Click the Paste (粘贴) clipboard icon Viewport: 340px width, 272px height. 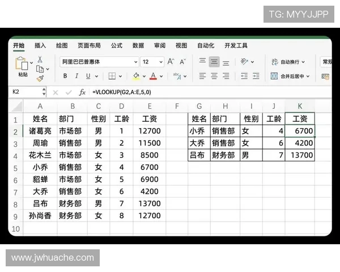[x=22, y=63]
